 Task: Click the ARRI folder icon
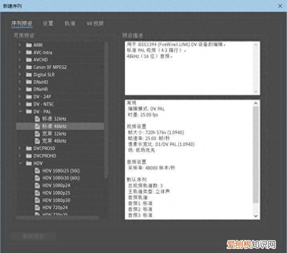pos(29,45)
